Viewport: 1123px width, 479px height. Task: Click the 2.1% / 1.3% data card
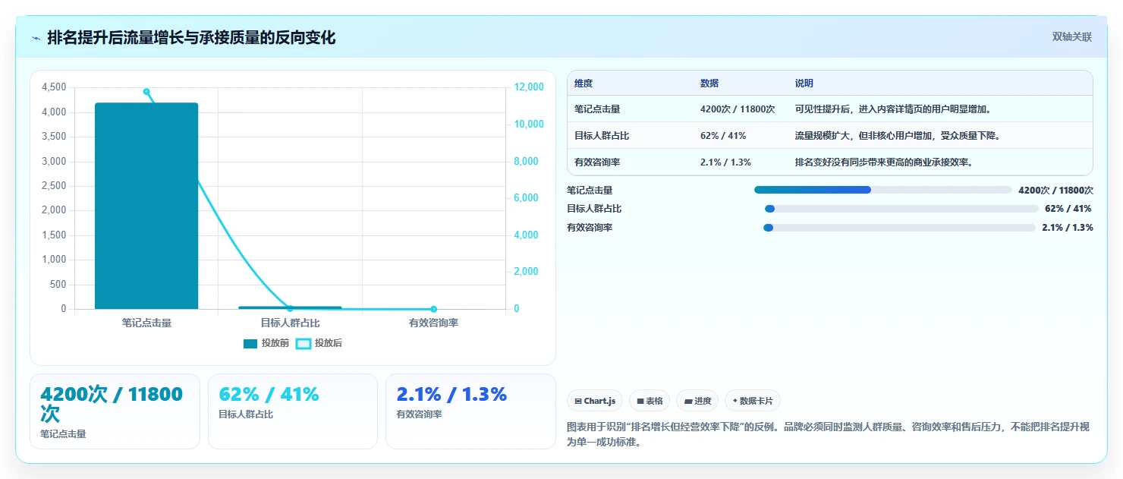coord(470,411)
